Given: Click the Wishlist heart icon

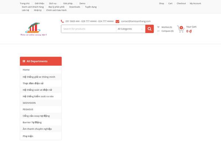Looking at the screenshot, I should 158,27.
